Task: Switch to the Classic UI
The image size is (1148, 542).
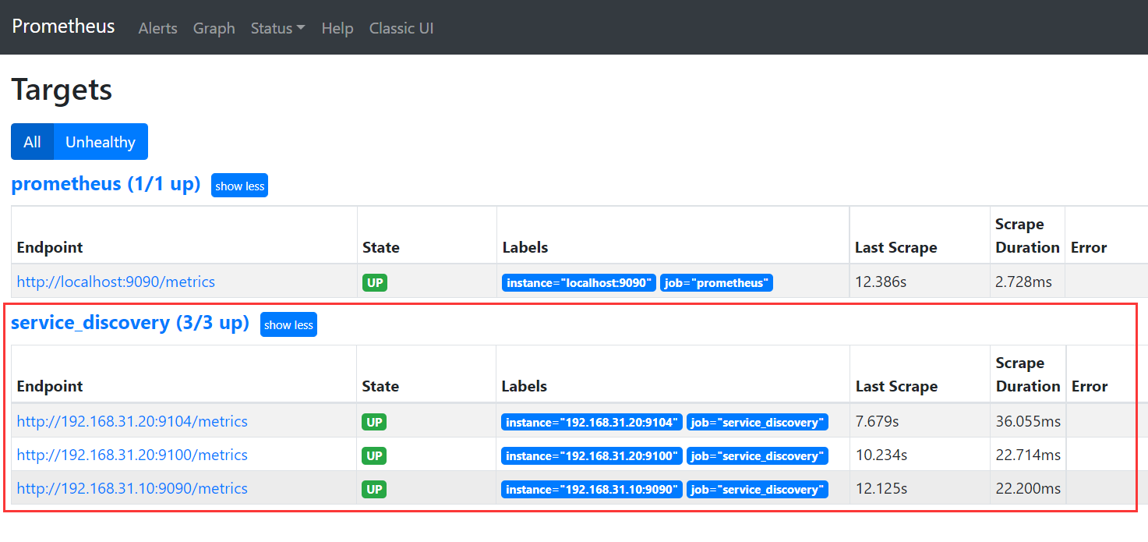Action: pyautogui.click(x=401, y=28)
